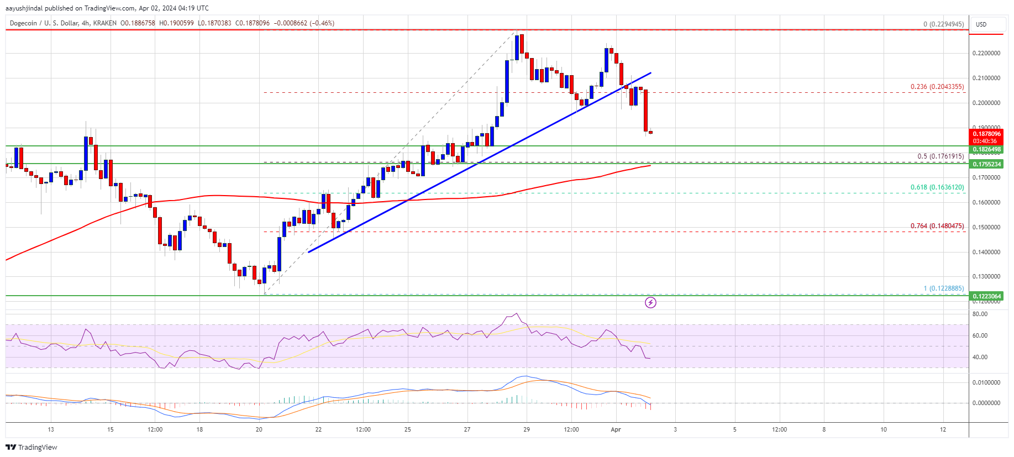The height and width of the screenshot is (457, 1014).
Task: Click the green 0.1755234 price label
Action: pyautogui.click(x=987, y=164)
